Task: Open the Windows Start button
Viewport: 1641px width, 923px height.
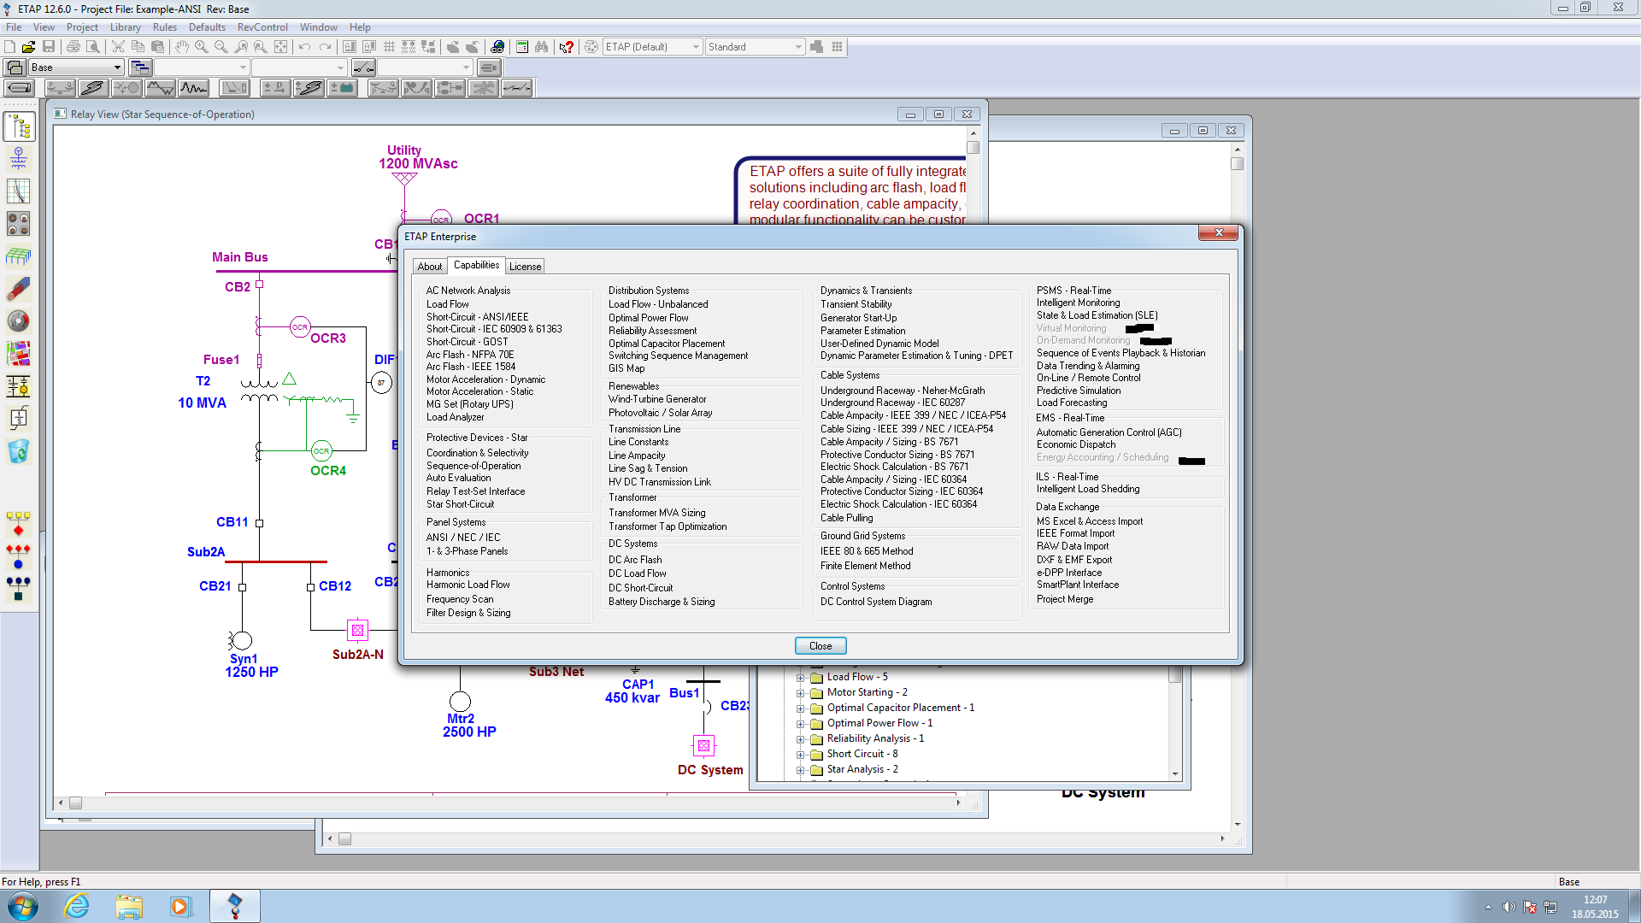Action: [22, 906]
